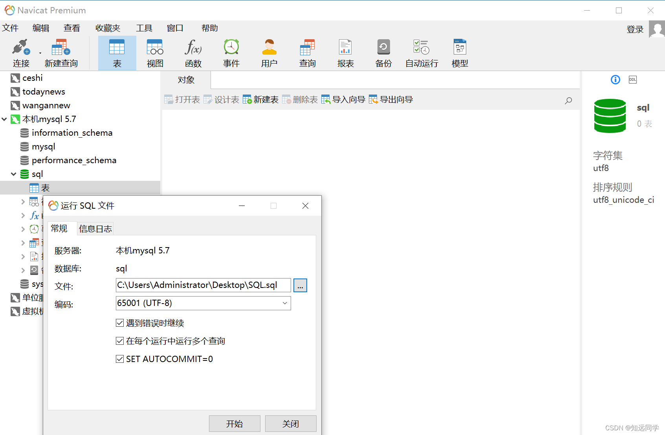Switch to the 信息日志 tab
Image resolution: width=665 pixels, height=435 pixels.
point(95,229)
